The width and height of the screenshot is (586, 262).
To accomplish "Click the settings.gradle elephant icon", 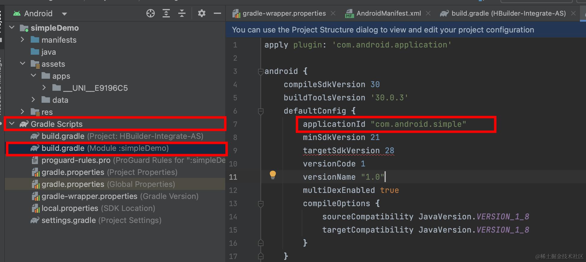I will point(35,220).
